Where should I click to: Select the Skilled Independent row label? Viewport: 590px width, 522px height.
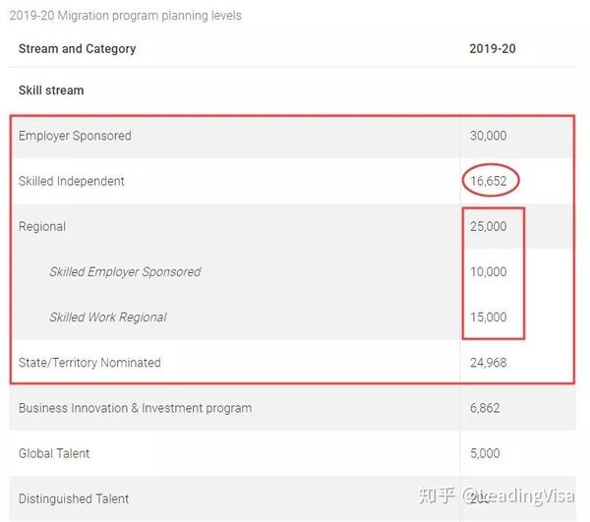71,181
